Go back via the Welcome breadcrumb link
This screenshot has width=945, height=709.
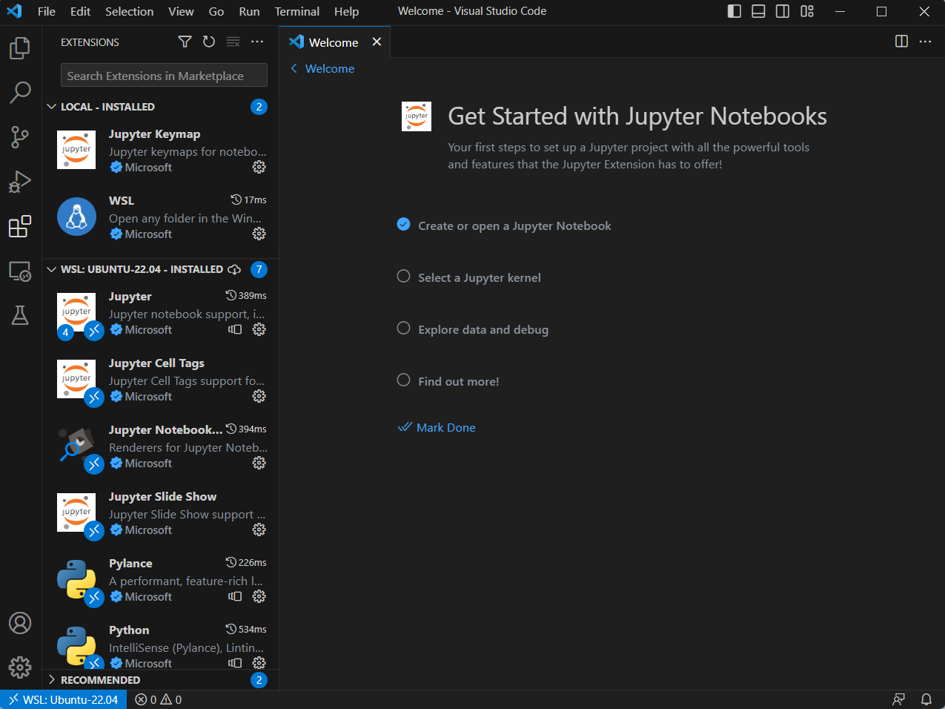coord(329,68)
